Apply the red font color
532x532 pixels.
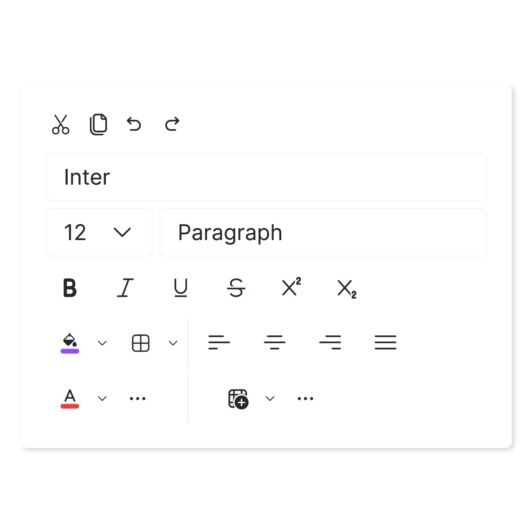[x=70, y=399]
